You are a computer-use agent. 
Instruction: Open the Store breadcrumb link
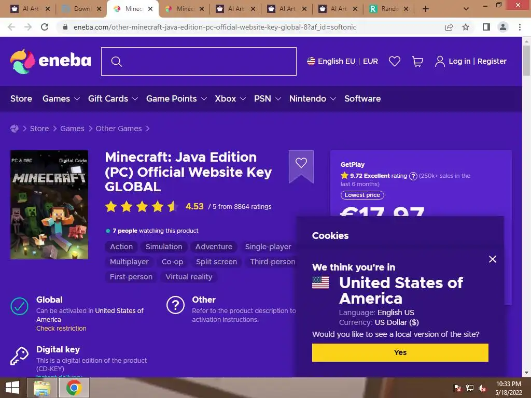pos(39,129)
